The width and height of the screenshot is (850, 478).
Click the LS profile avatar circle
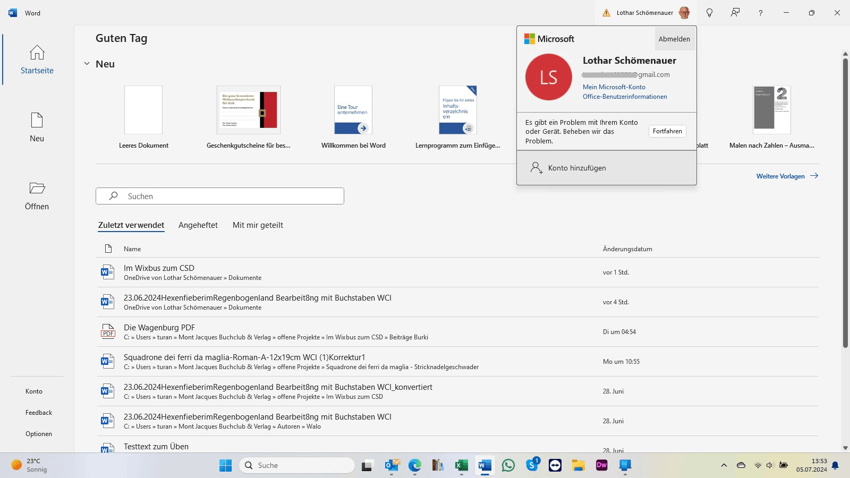click(549, 77)
